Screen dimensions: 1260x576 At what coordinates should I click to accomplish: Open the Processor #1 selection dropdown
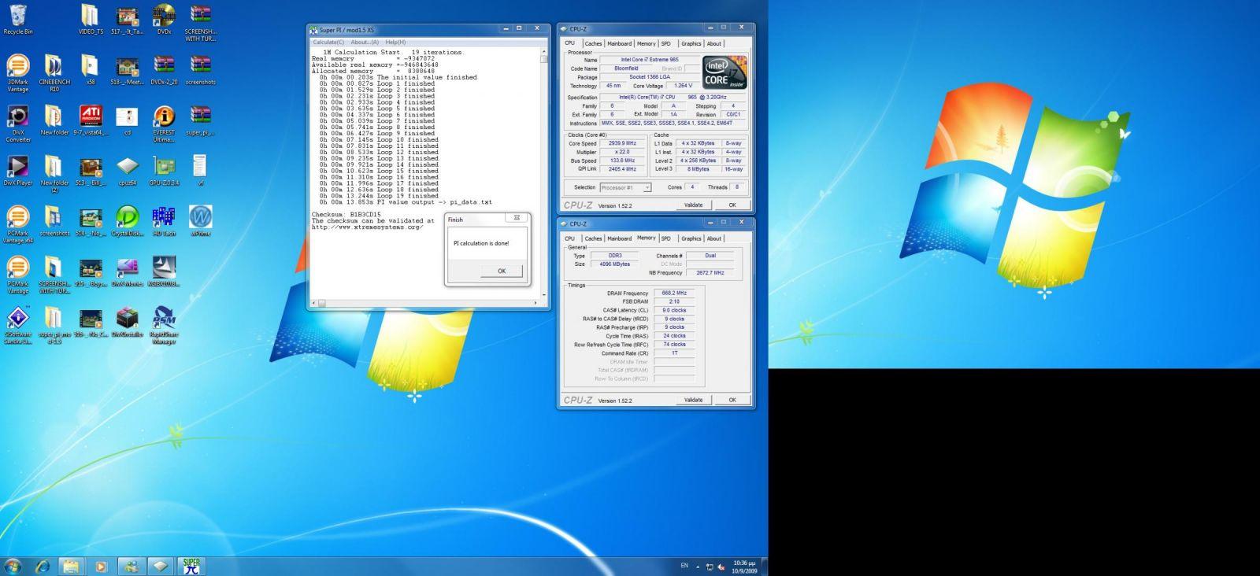pos(625,187)
